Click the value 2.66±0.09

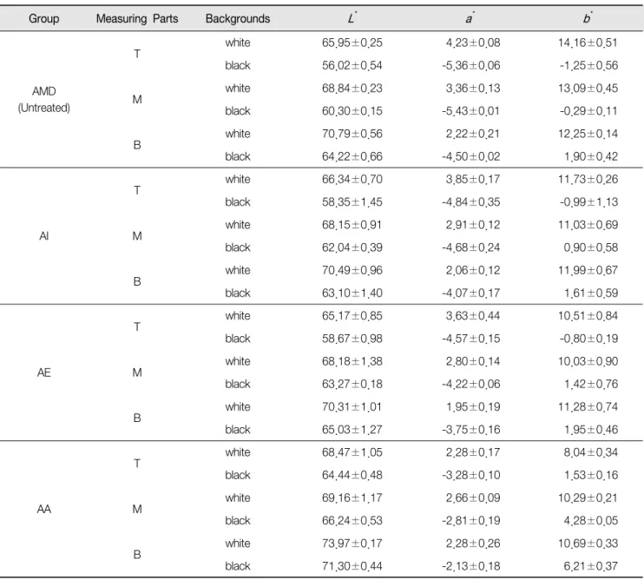click(473, 498)
